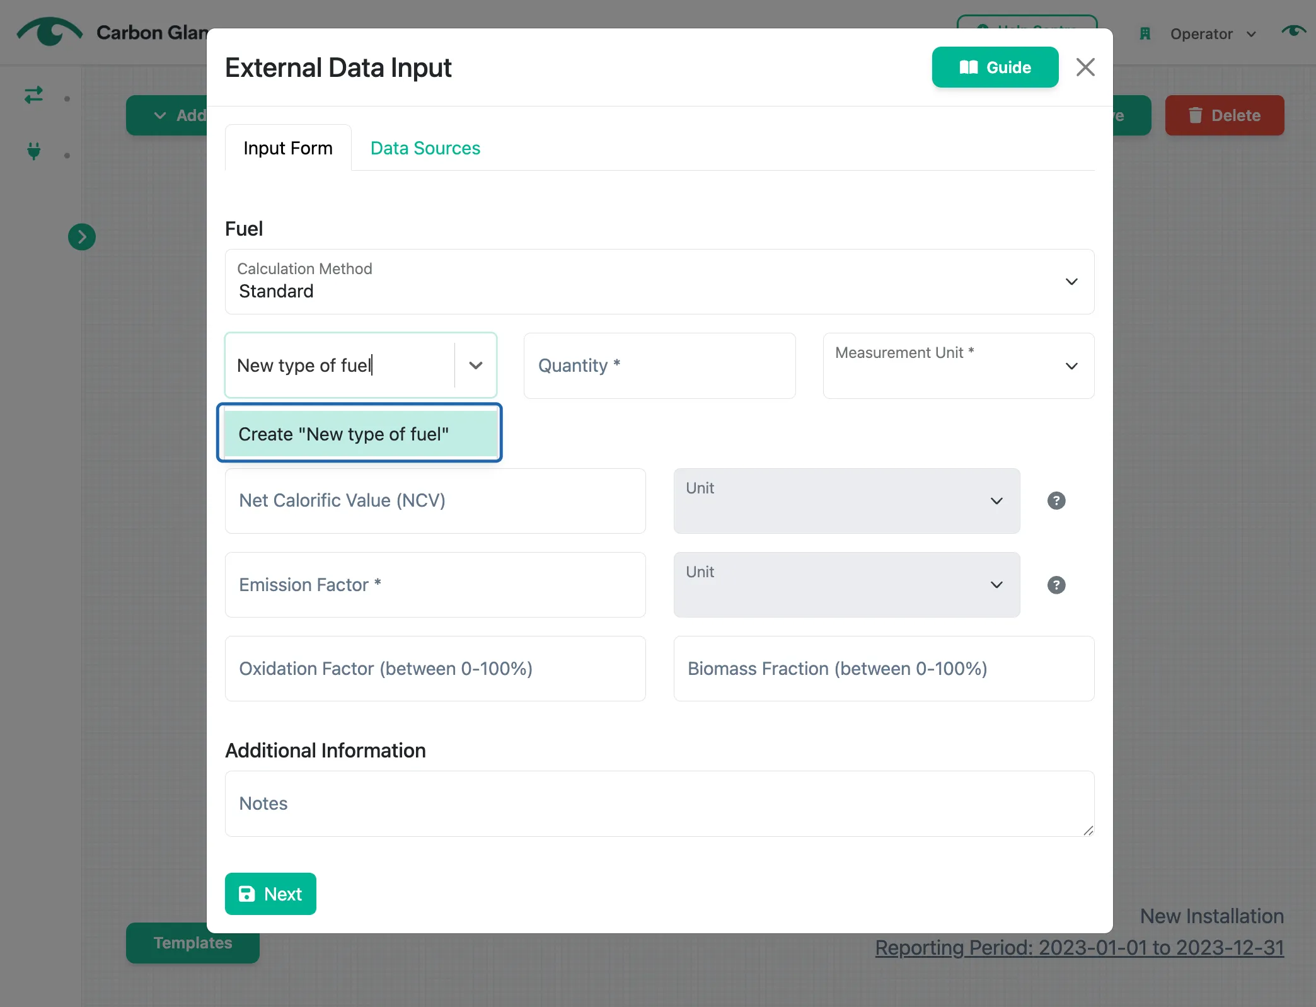Click the plug sidebar icon

[33, 151]
